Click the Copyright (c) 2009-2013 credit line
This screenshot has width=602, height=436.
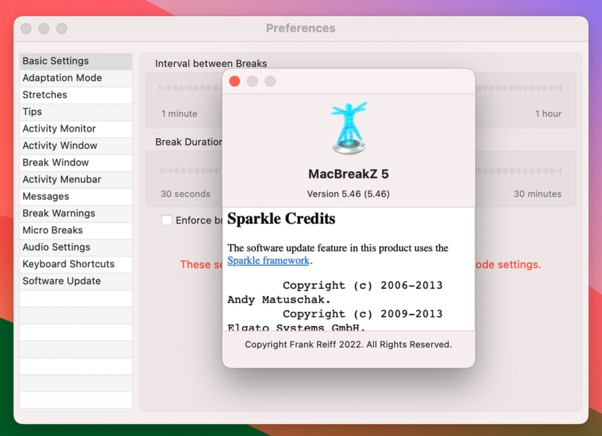[x=363, y=314]
